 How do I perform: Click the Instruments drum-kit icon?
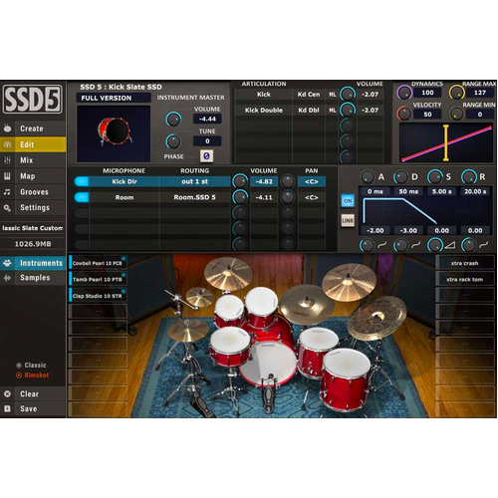point(7,263)
